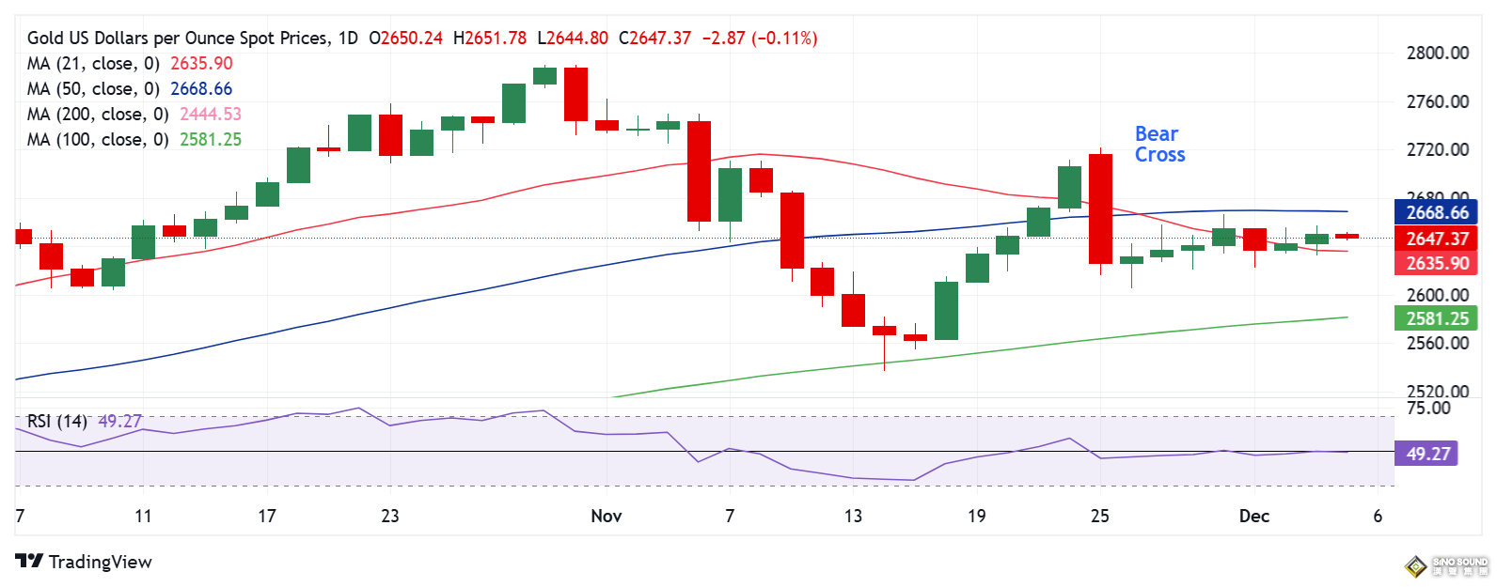
Task: Select the MA 21 indicator legend
Action: 130,64
